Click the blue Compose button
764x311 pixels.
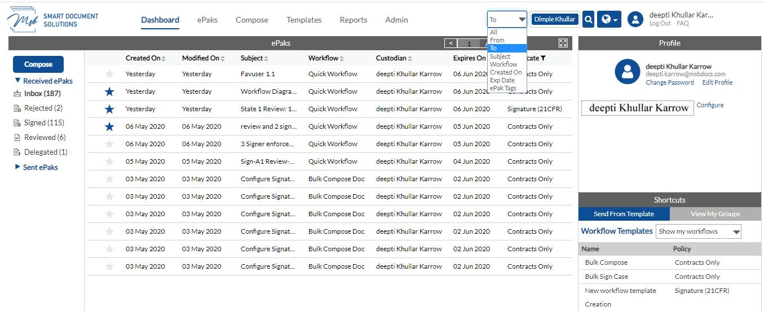pyautogui.click(x=38, y=64)
